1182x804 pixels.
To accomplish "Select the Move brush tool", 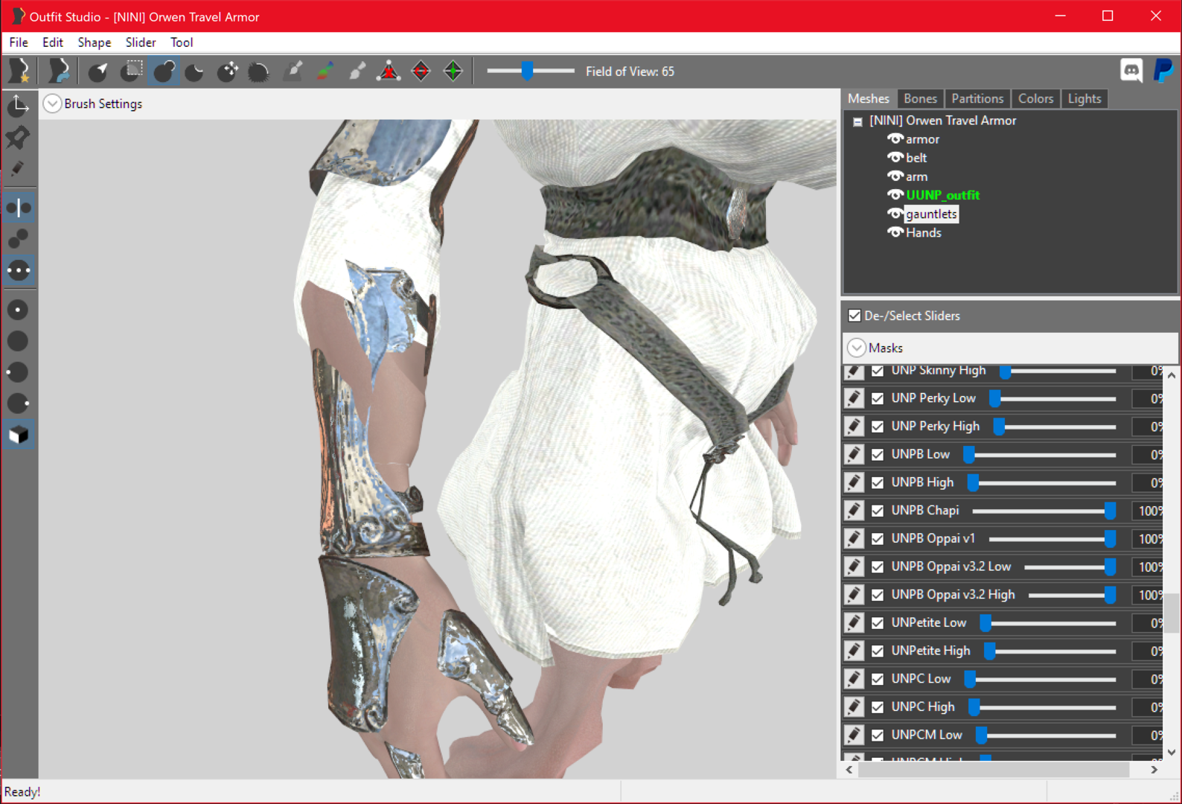I will click(x=228, y=71).
